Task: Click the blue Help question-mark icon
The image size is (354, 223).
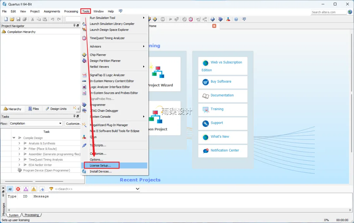Action: pos(236,19)
